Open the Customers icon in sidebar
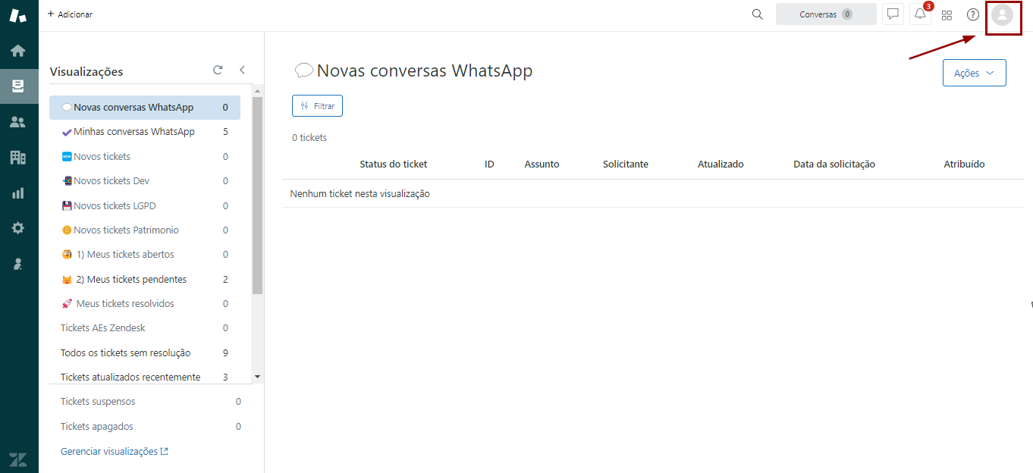Image resolution: width=1033 pixels, height=473 pixels. coord(18,122)
